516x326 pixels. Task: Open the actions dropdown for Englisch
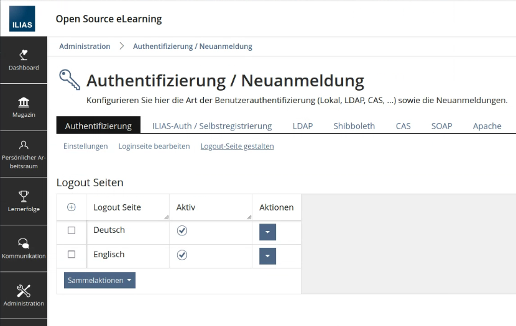267,256
